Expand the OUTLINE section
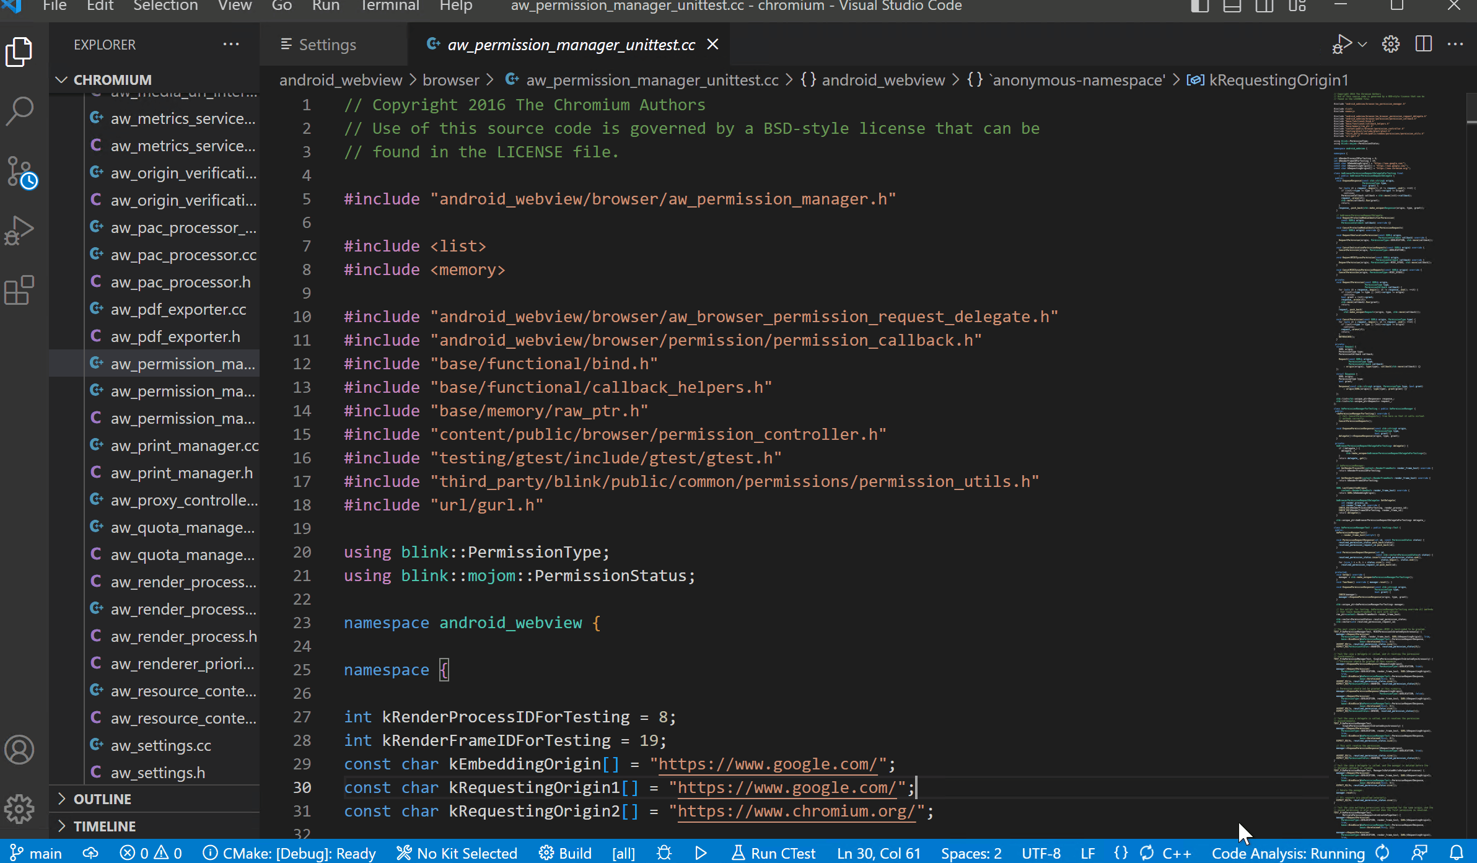This screenshot has width=1477, height=863. tap(102, 799)
